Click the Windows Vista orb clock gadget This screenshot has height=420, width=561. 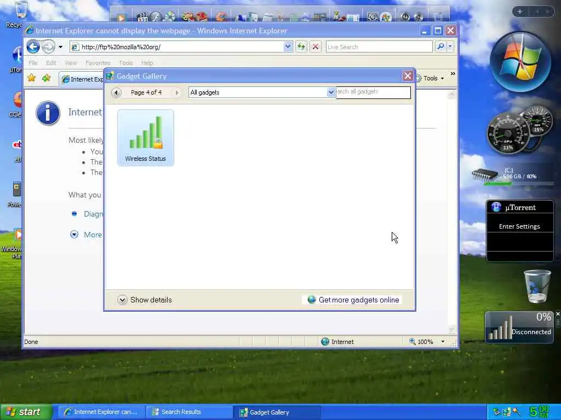point(520,61)
